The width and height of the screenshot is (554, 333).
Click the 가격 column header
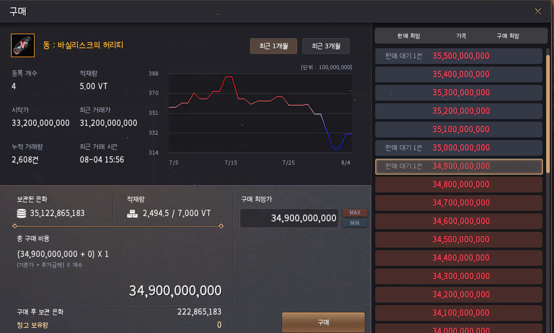point(461,36)
